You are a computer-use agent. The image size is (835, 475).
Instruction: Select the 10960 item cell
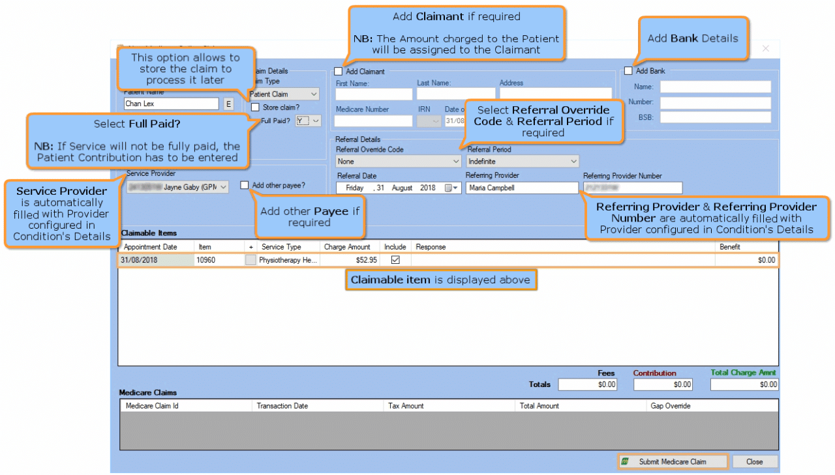[219, 260]
